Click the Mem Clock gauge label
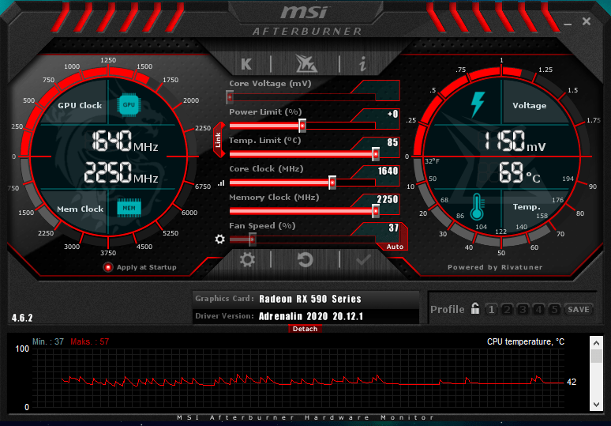Screen dimensions: 611x426 tap(81, 209)
